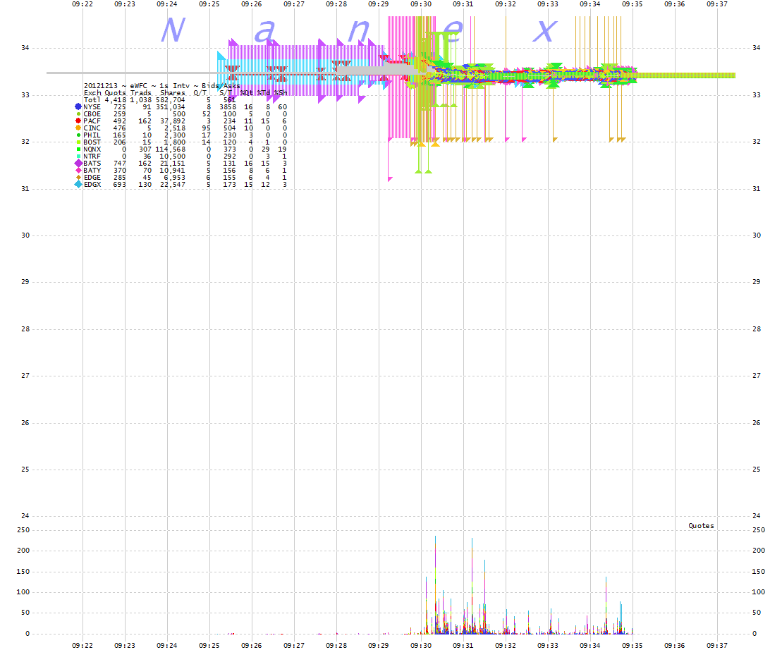Click total trades value 1,038
The height and width of the screenshot is (650, 782).
pyautogui.click(x=140, y=99)
